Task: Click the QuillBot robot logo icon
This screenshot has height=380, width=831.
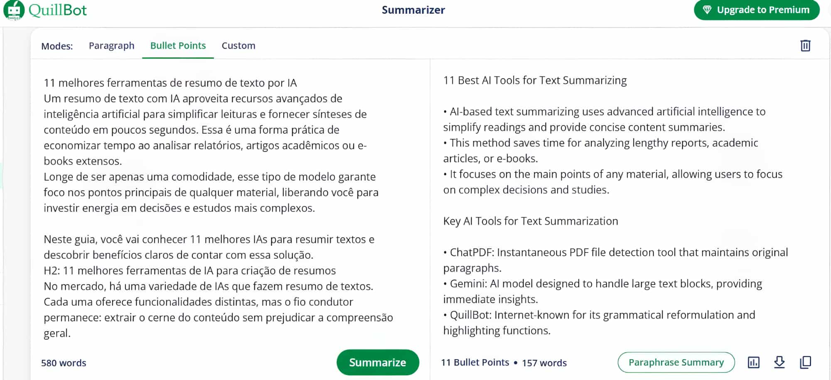Action: click(14, 10)
